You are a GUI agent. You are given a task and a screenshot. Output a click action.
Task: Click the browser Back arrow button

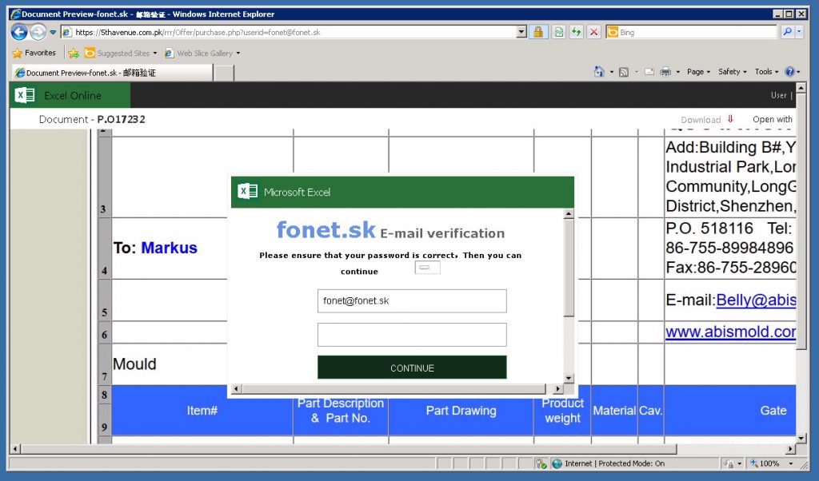[19, 32]
